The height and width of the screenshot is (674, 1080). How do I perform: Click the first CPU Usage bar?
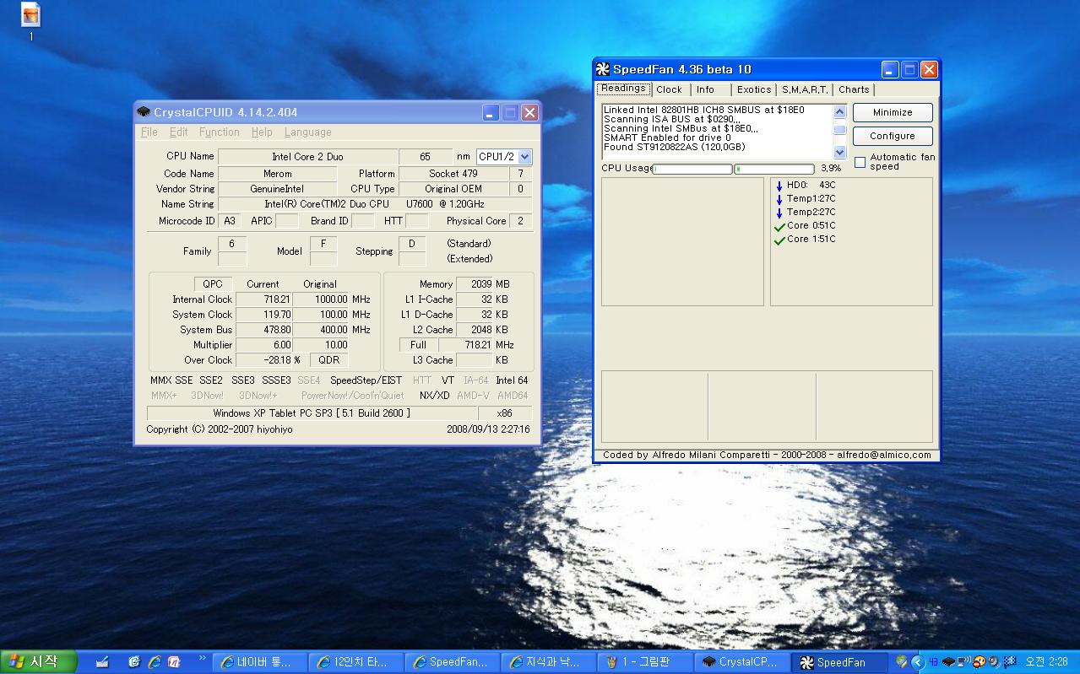[x=692, y=170]
